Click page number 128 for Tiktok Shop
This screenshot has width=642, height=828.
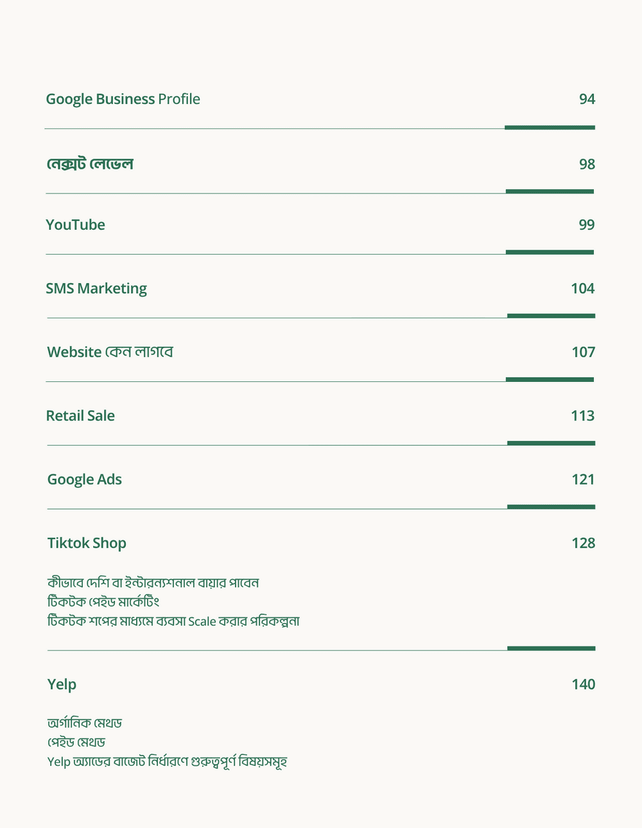tap(583, 543)
